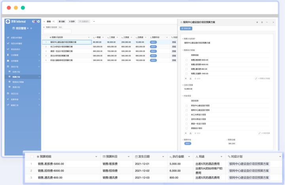Click the 创建 button in toolbar
This screenshot has width=285, height=185.
click(62, 21)
